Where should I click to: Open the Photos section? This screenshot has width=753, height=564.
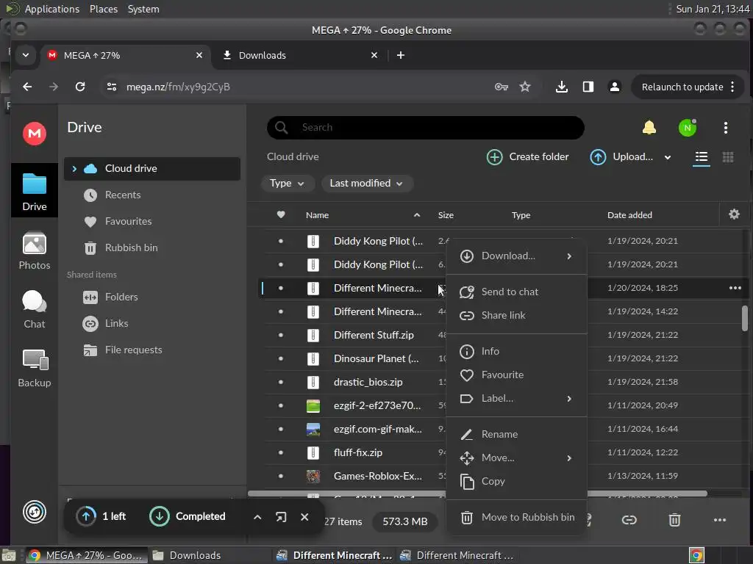click(x=34, y=250)
